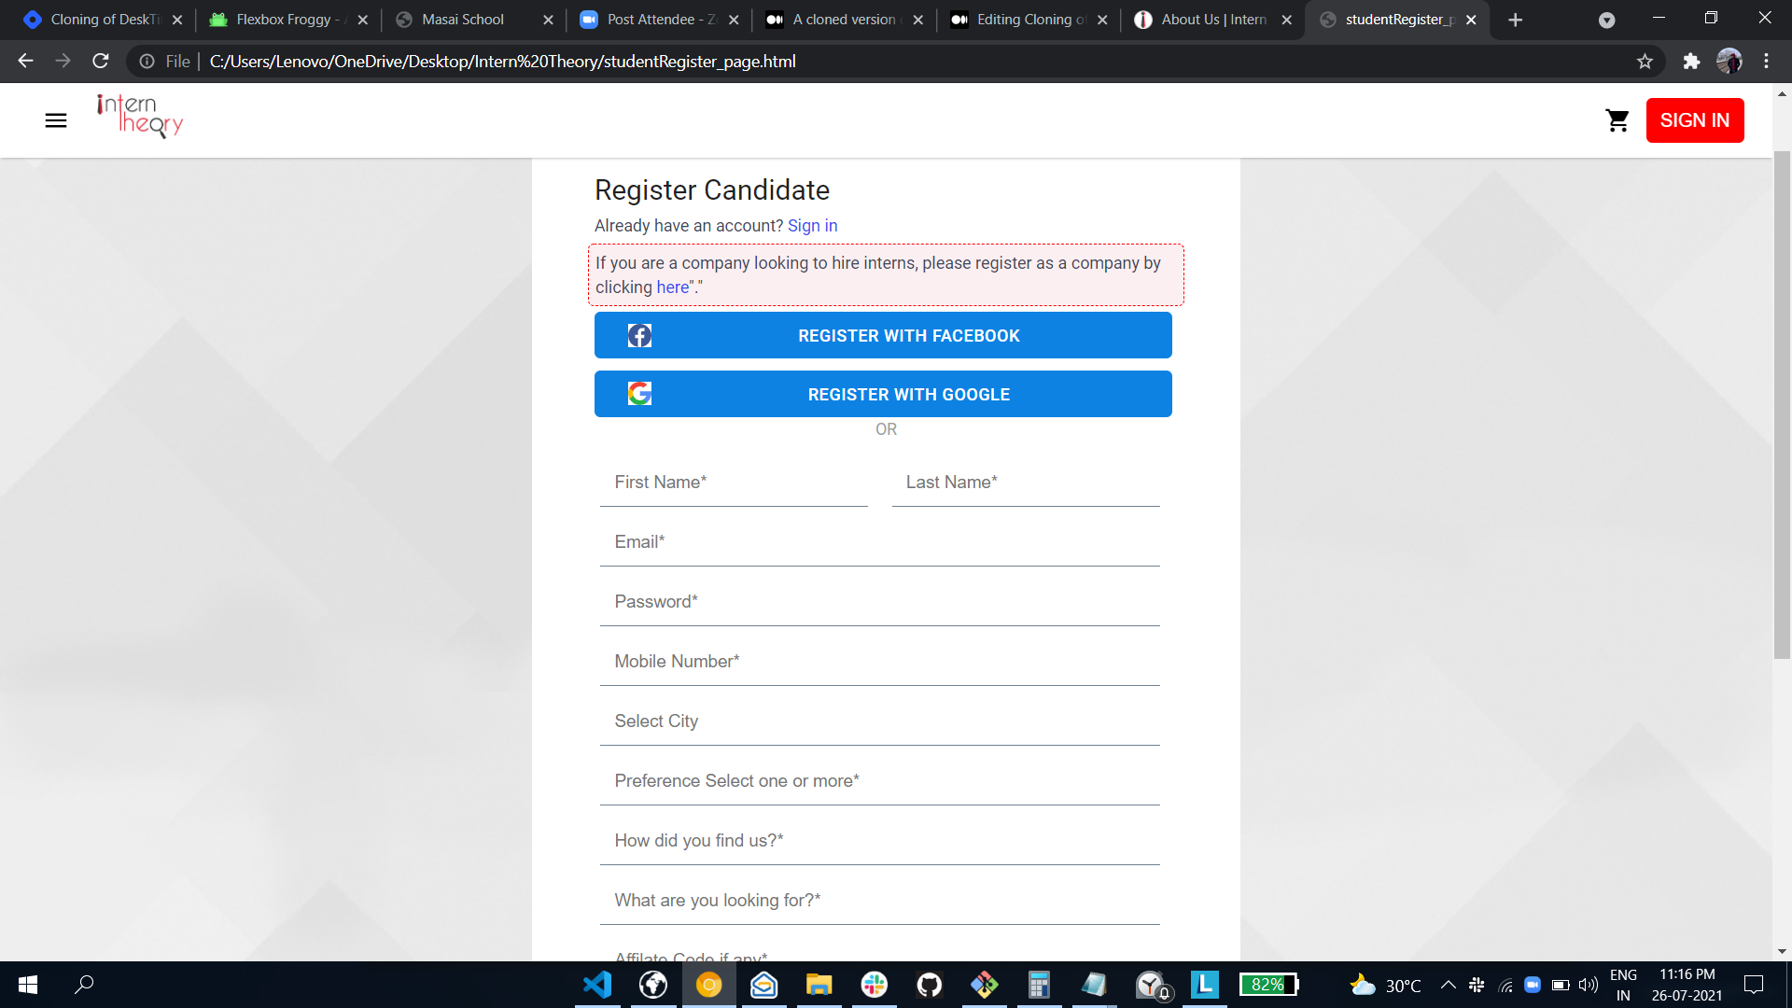Open GitHub Desktop from taskbar
Screen dimensions: 1792x1008
point(929,985)
